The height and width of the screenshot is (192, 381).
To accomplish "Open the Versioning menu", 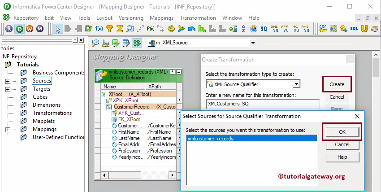I will (x=131, y=18).
